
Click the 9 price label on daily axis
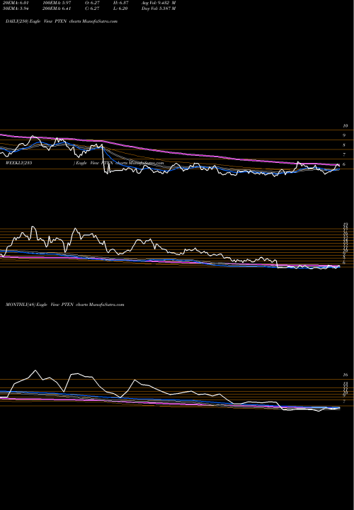click(344, 135)
